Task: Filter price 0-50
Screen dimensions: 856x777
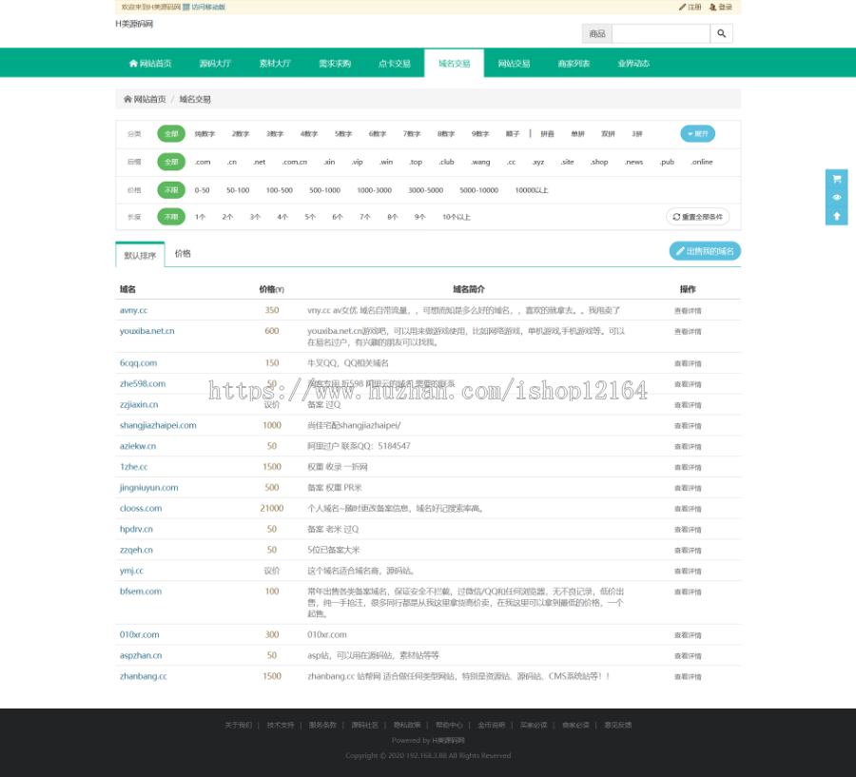Action: click(202, 190)
